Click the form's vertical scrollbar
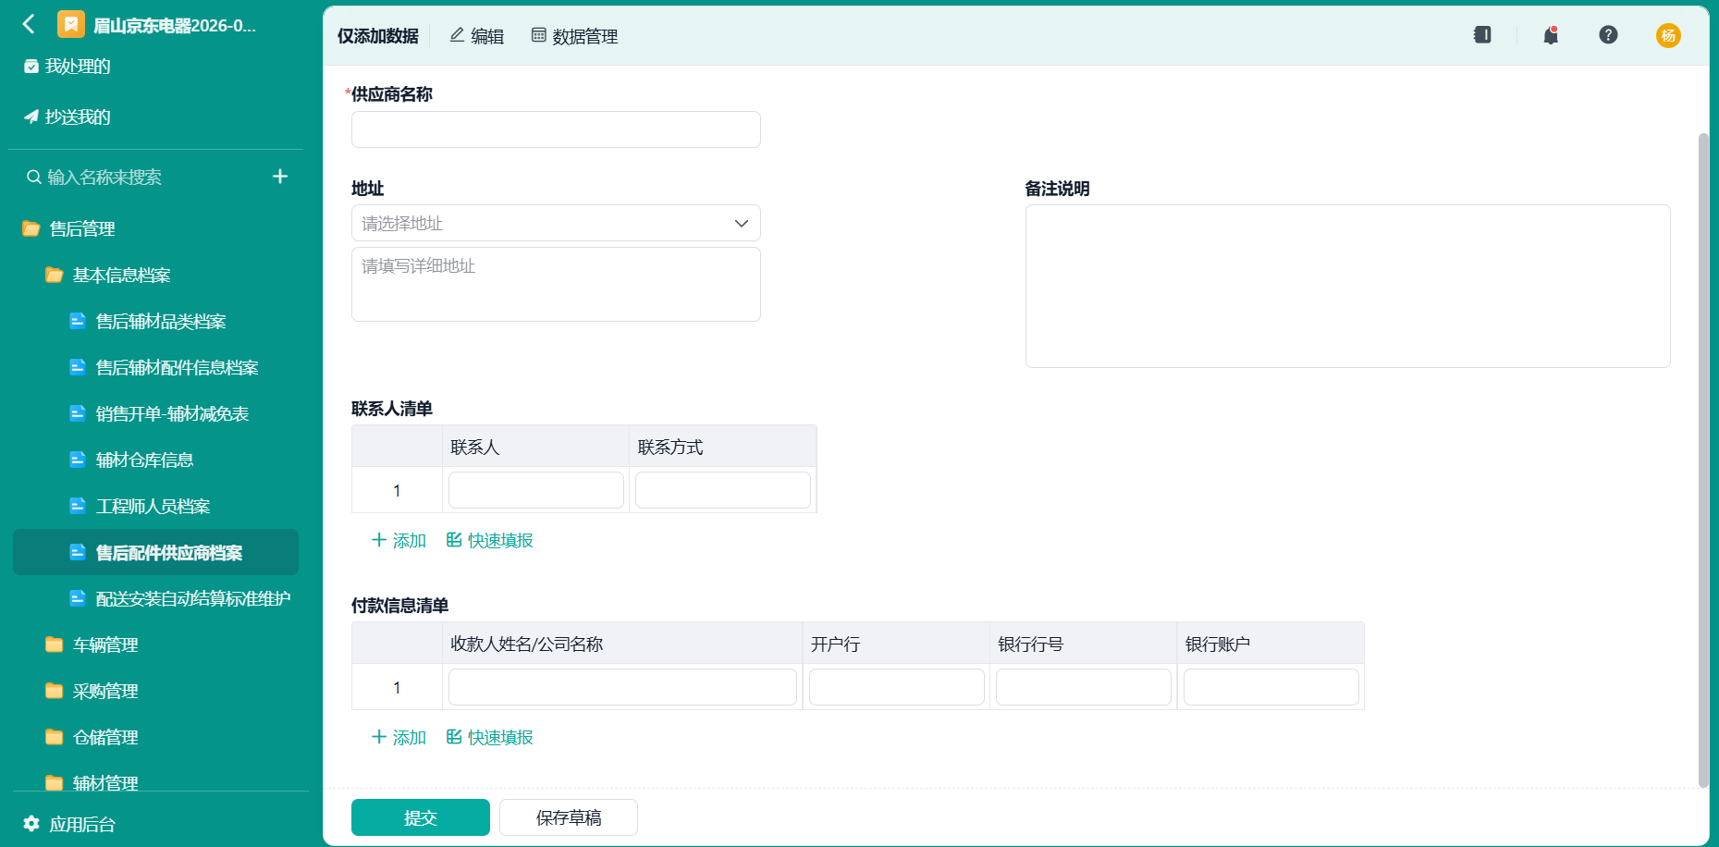Viewport: 1719px width, 847px height. 1703,460
